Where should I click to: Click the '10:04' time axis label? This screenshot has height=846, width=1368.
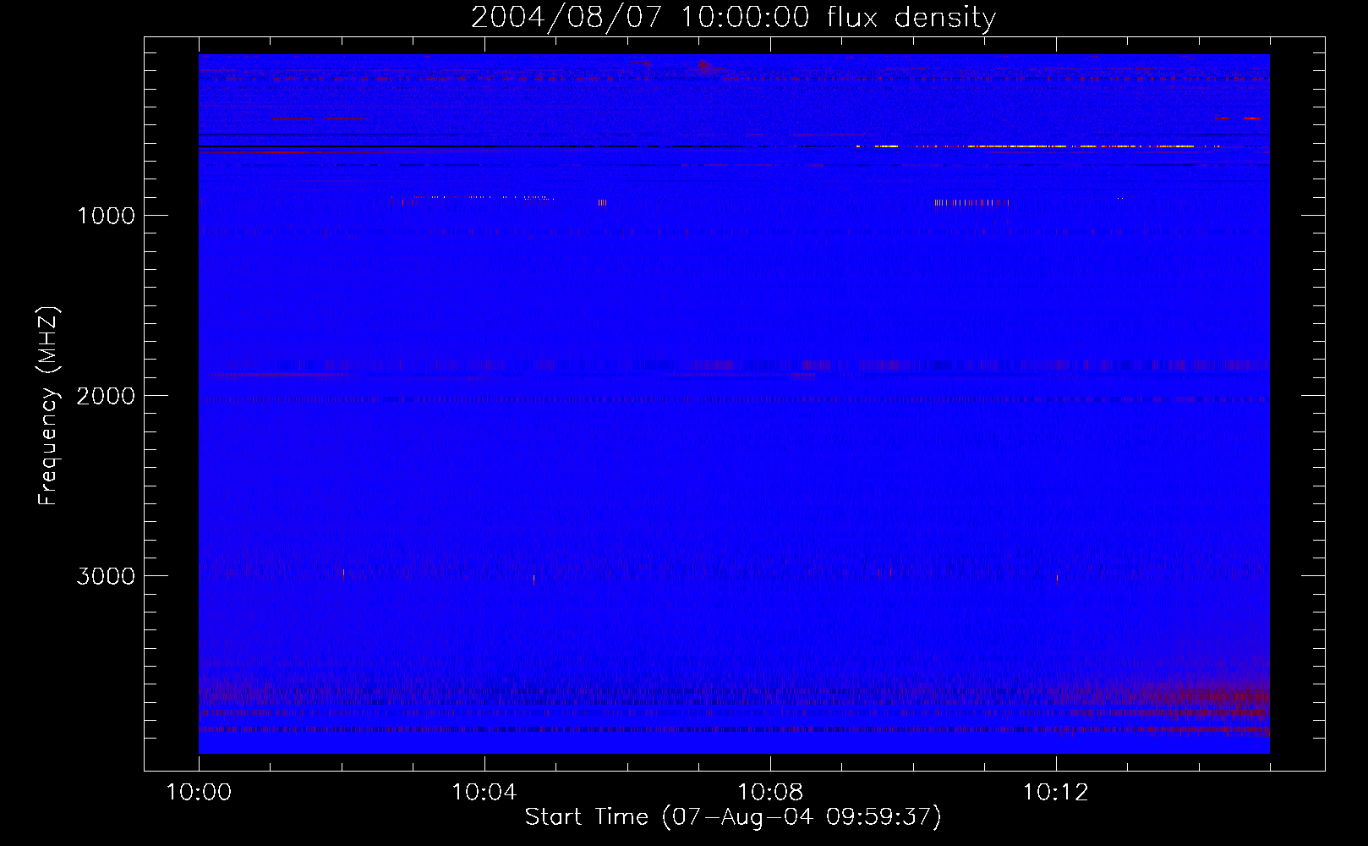(x=484, y=792)
